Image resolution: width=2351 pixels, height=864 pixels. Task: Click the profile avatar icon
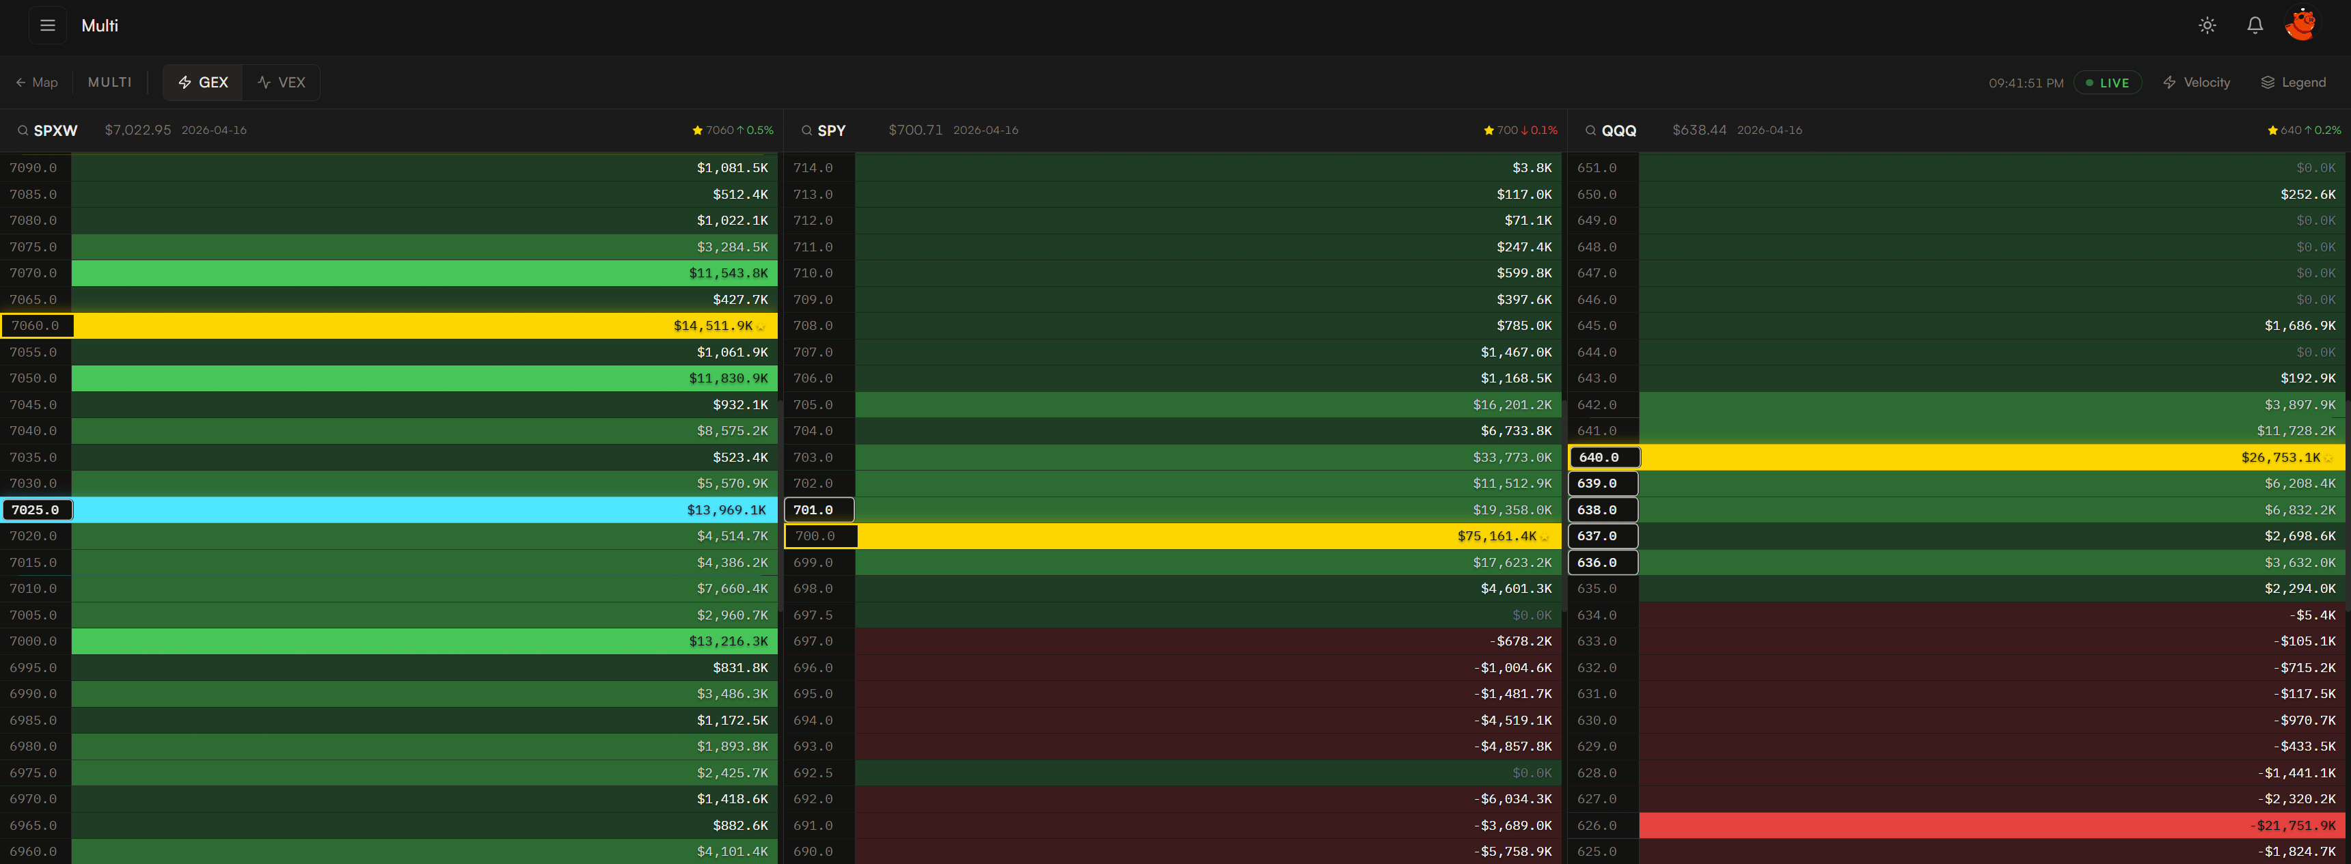point(2302,25)
